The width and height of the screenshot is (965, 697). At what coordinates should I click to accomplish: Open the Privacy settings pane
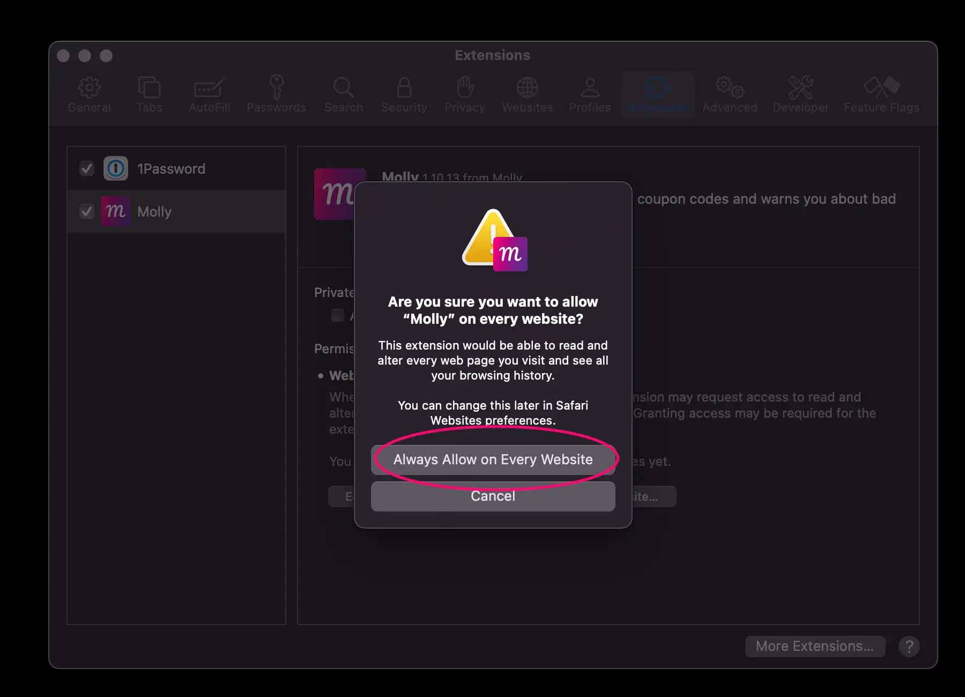tap(465, 94)
